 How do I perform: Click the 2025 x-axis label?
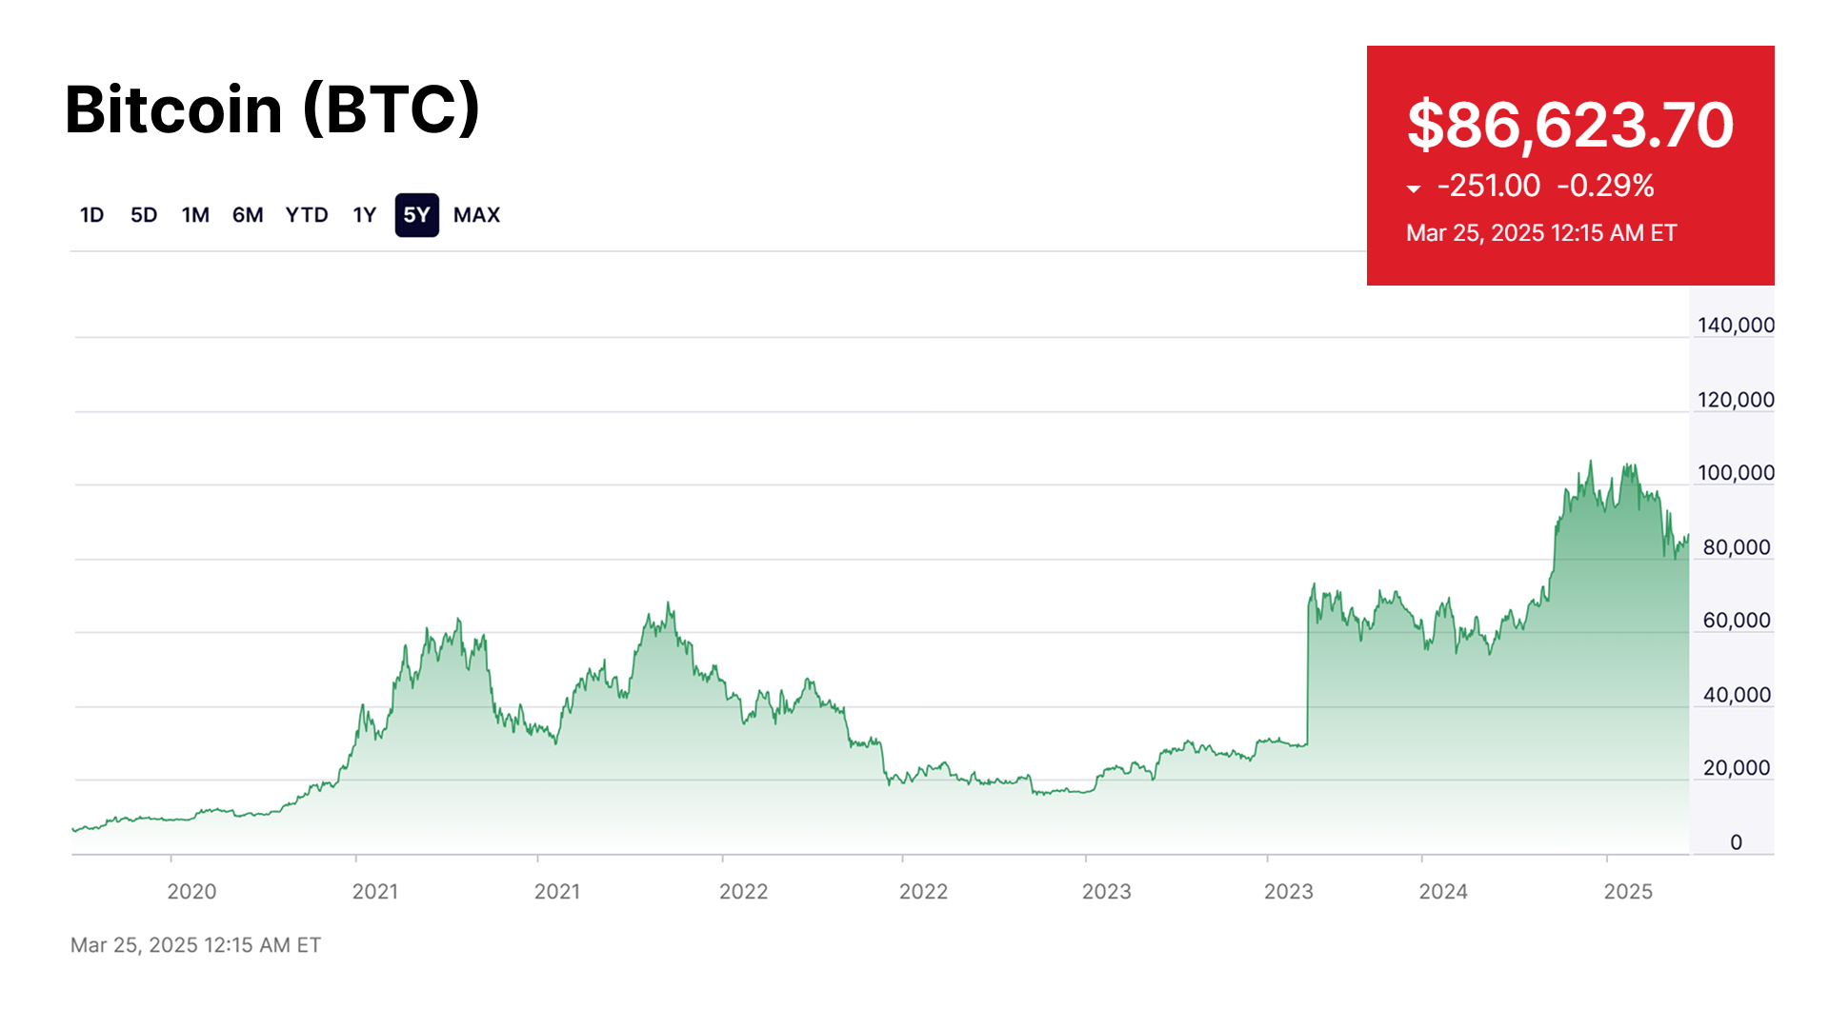[x=1628, y=892]
